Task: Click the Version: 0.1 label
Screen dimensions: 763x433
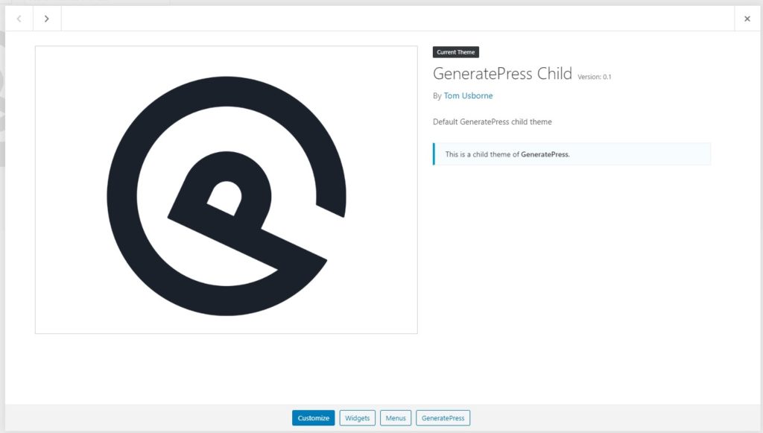Action: (x=594, y=77)
